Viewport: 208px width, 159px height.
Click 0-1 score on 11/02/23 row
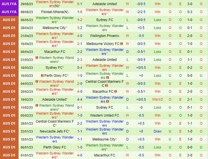coord(80,108)
